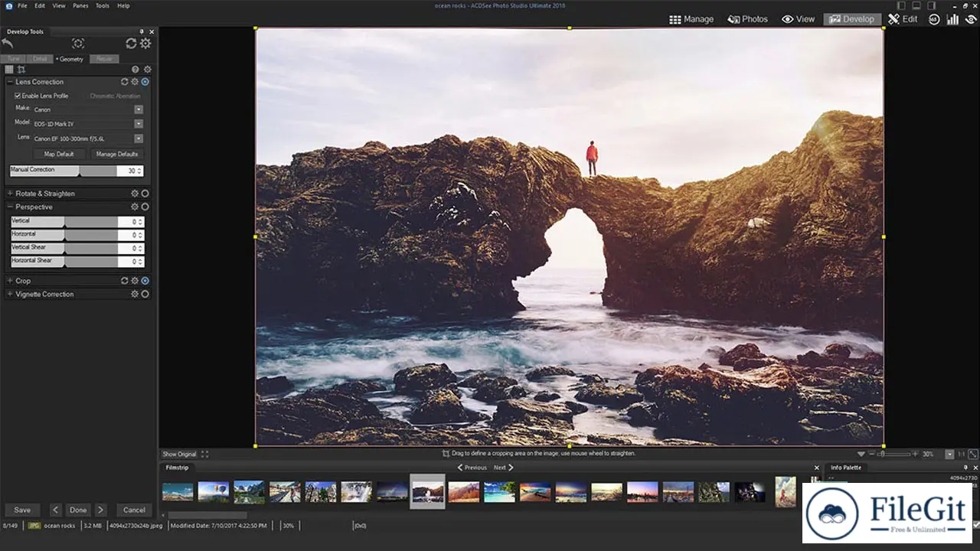Switch to the View mode tab
The height and width of the screenshot is (551, 980).
[x=798, y=19]
